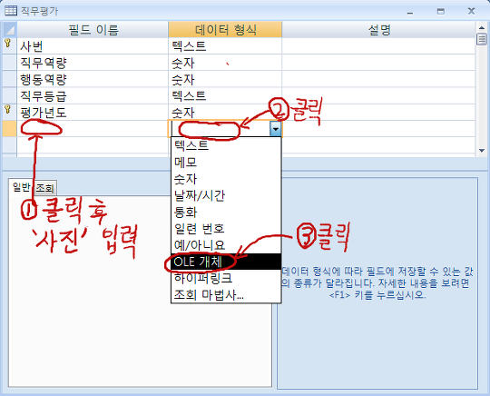The width and height of the screenshot is (490, 396).
Task: Maximize the 직무평가 window
Action: coord(441,12)
